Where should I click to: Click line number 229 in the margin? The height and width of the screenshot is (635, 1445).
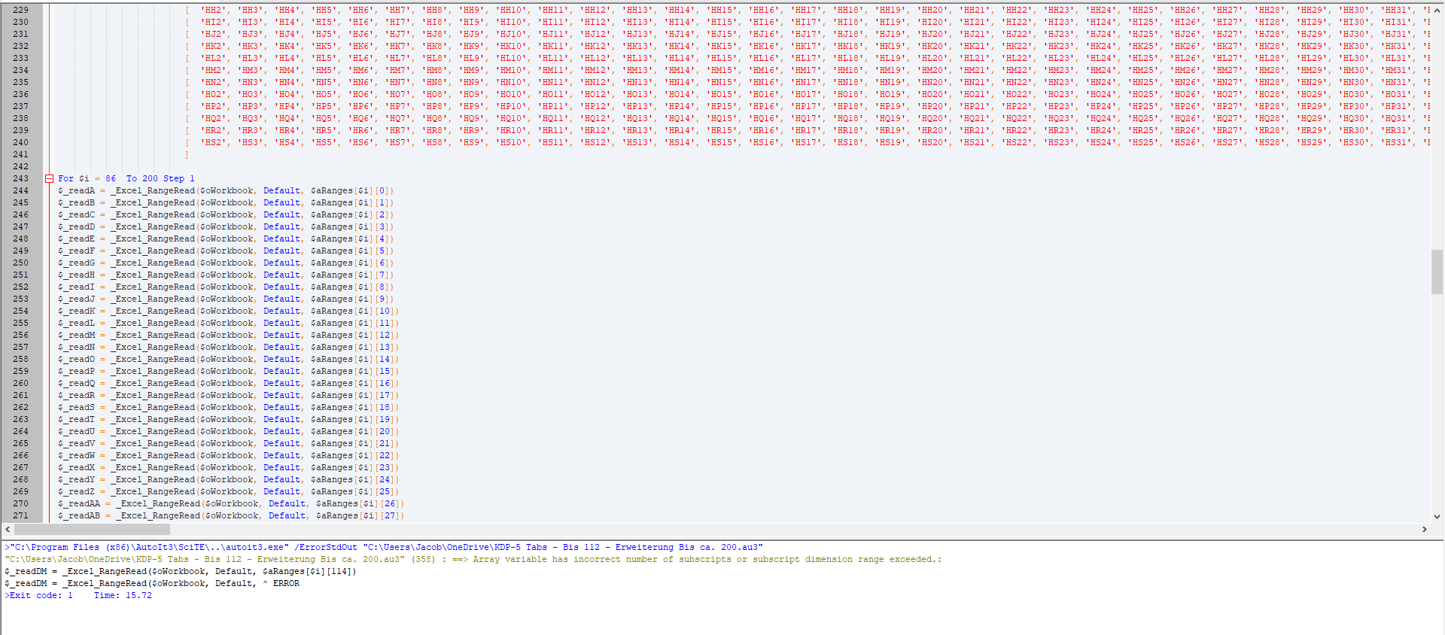20,11
